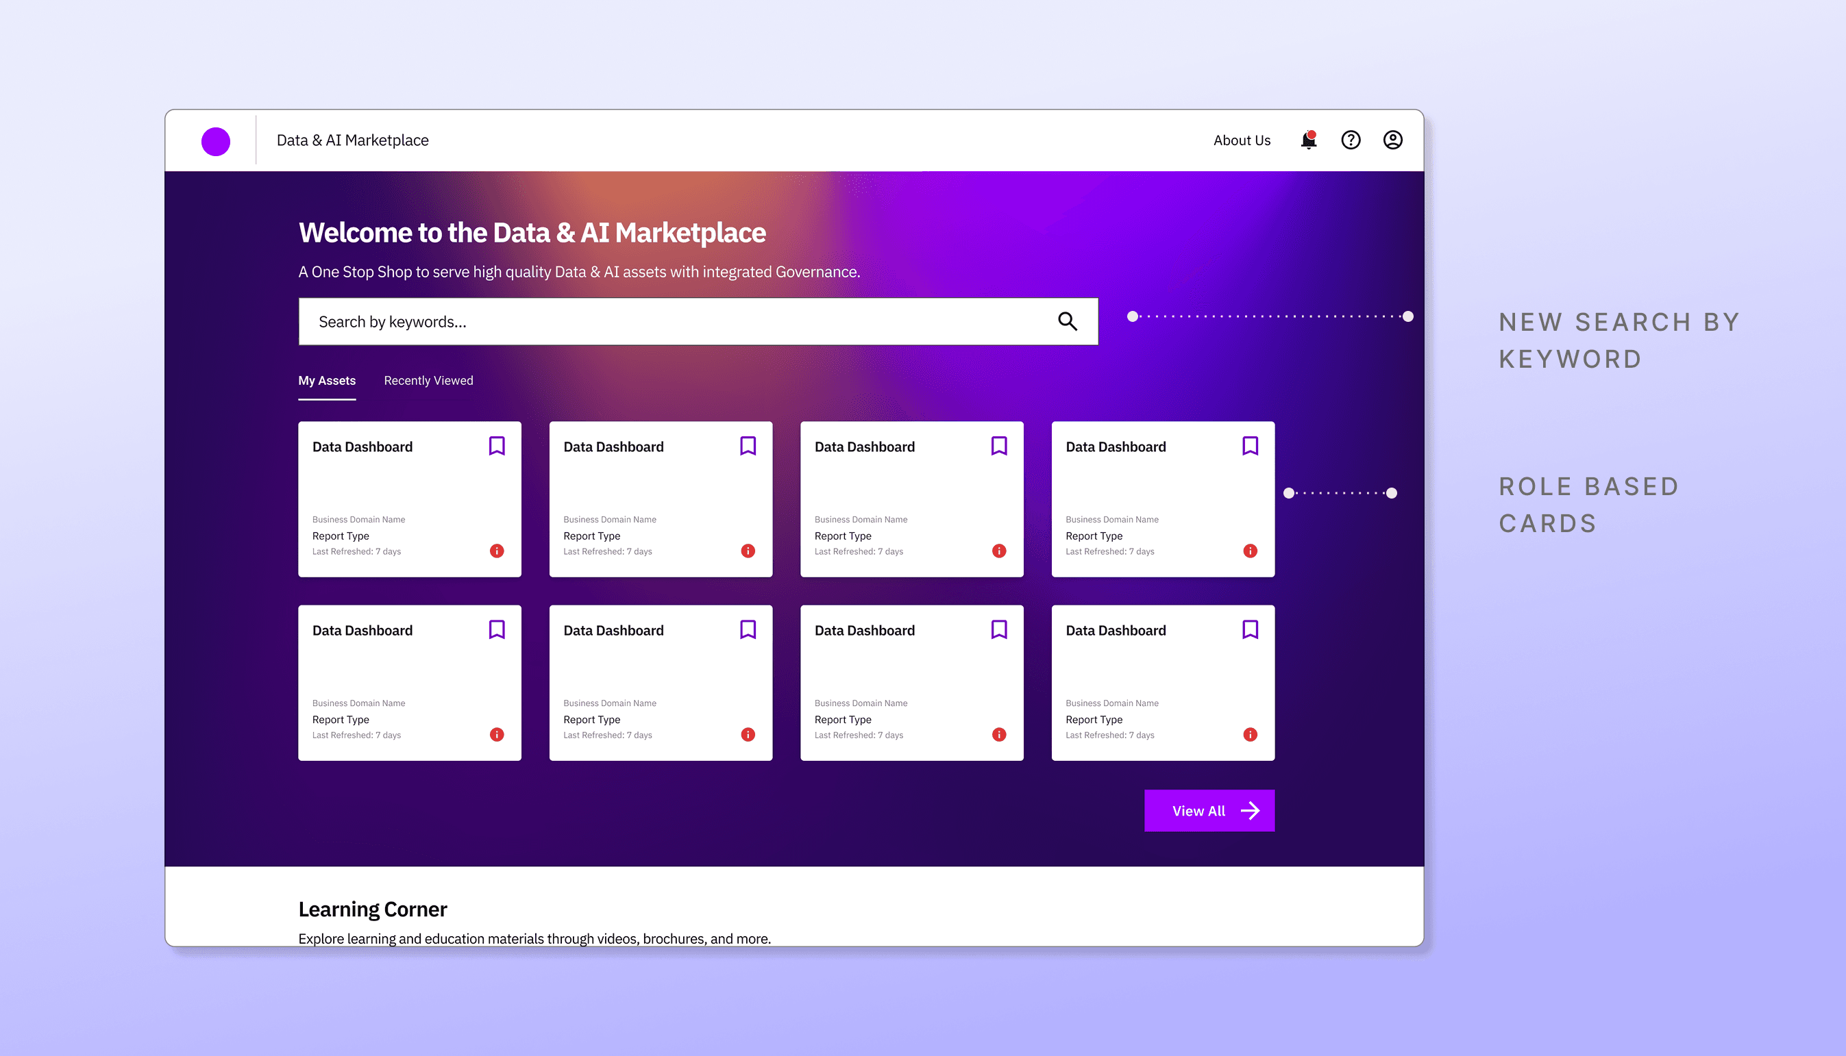Click the View All button
The width and height of the screenshot is (1846, 1056).
tap(1209, 811)
